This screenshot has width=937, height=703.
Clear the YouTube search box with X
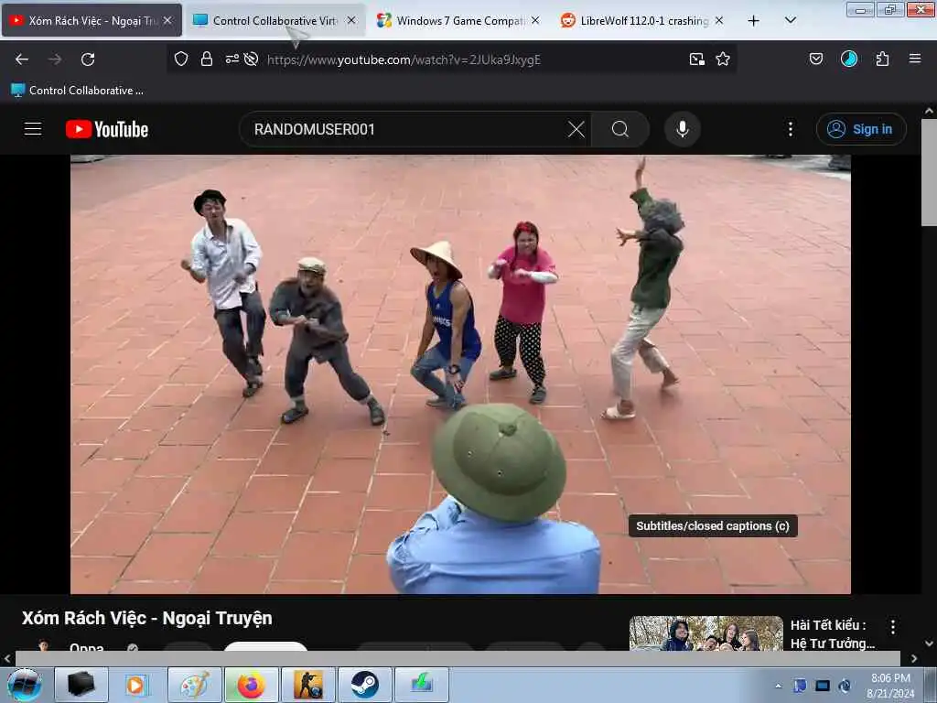pyautogui.click(x=576, y=129)
